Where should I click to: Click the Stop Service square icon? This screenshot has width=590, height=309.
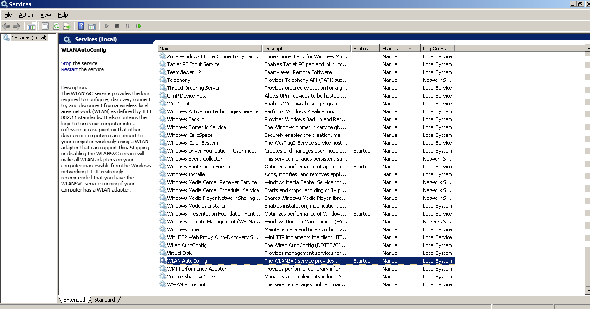click(x=117, y=26)
